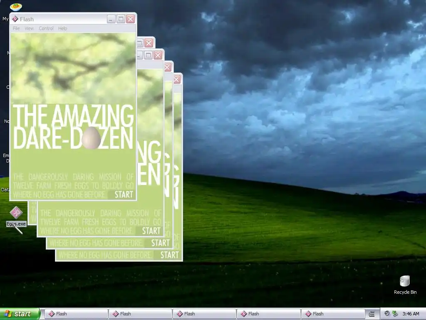Maximize the middle of the five Flash windows
The height and width of the screenshot is (320, 426).
148,55
